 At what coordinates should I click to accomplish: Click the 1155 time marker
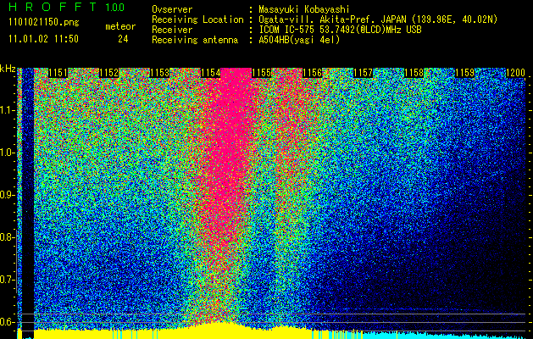coord(261,73)
